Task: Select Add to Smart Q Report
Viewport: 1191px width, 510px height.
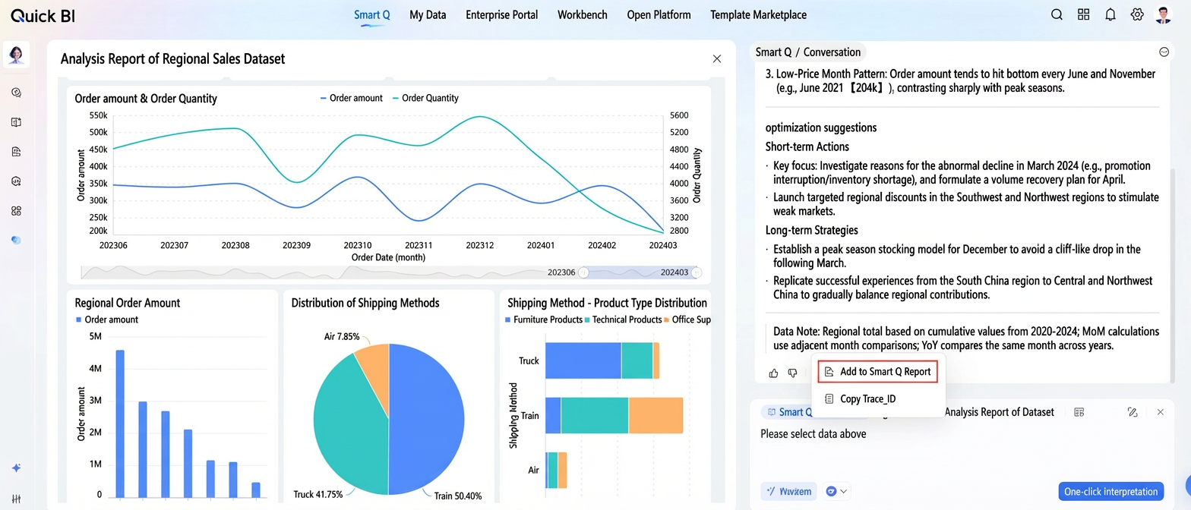Action: click(x=878, y=372)
